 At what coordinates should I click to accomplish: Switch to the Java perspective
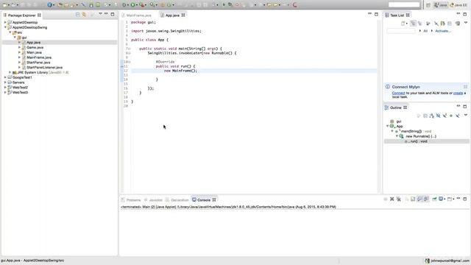click(441, 5)
